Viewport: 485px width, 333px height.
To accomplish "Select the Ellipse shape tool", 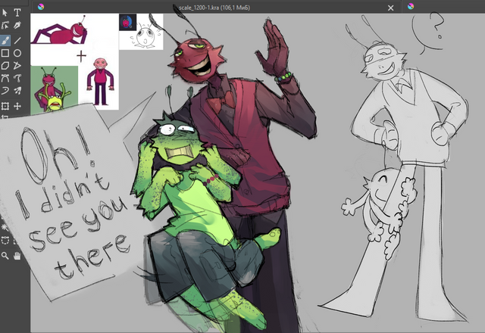I will (17, 53).
